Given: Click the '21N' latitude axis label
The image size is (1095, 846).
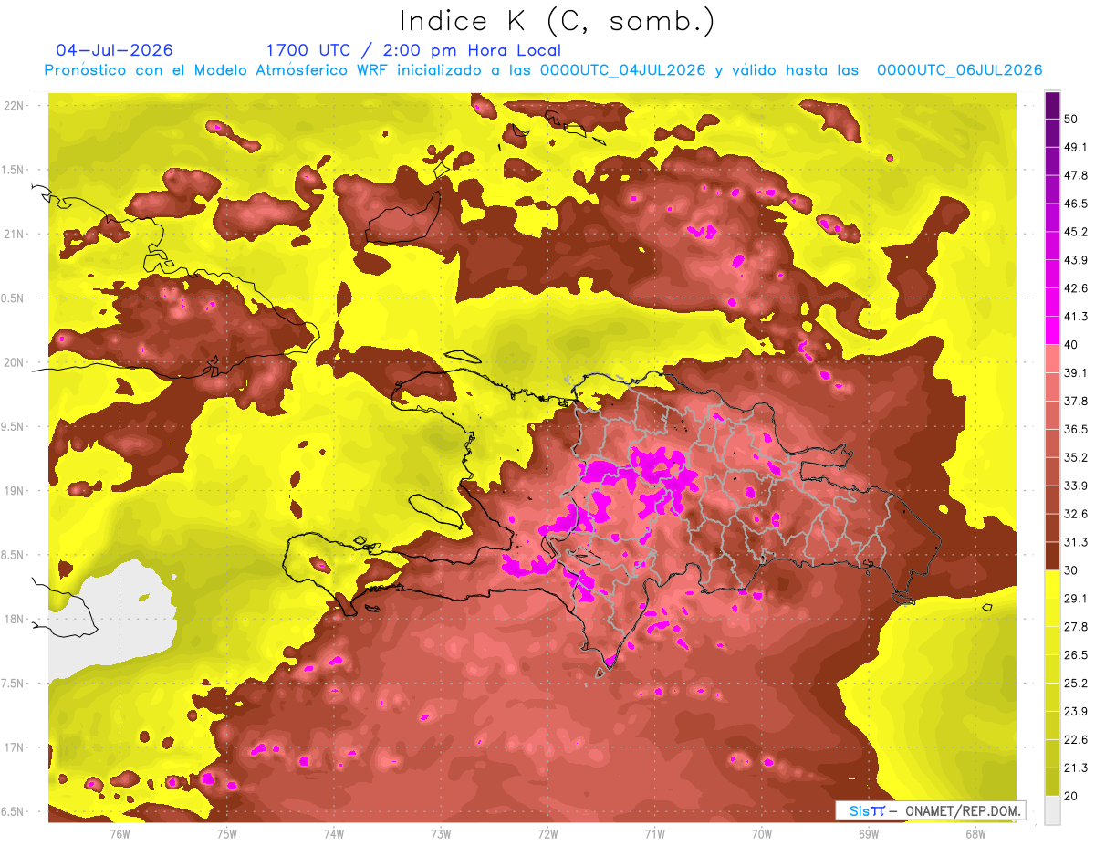Looking at the screenshot, I should (15, 235).
